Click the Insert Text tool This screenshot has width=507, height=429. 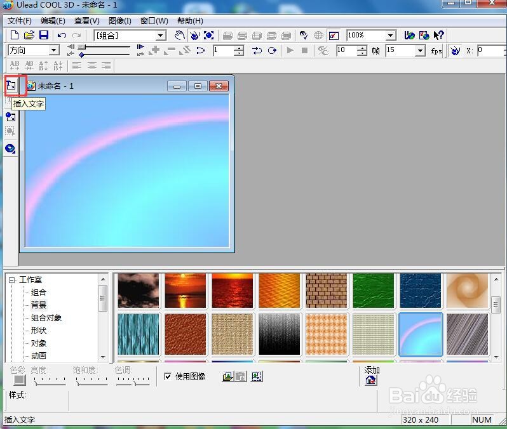tap(11, 85)
